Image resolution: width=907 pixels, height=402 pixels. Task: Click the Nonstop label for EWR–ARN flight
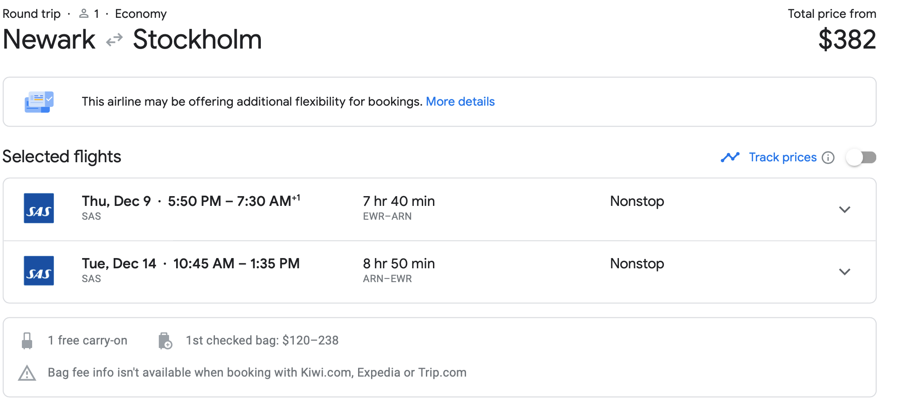(x=637, y=201)
